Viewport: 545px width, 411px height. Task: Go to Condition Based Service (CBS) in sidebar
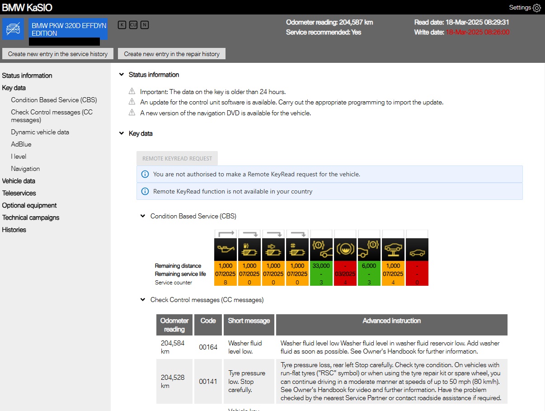pos(54,100)
